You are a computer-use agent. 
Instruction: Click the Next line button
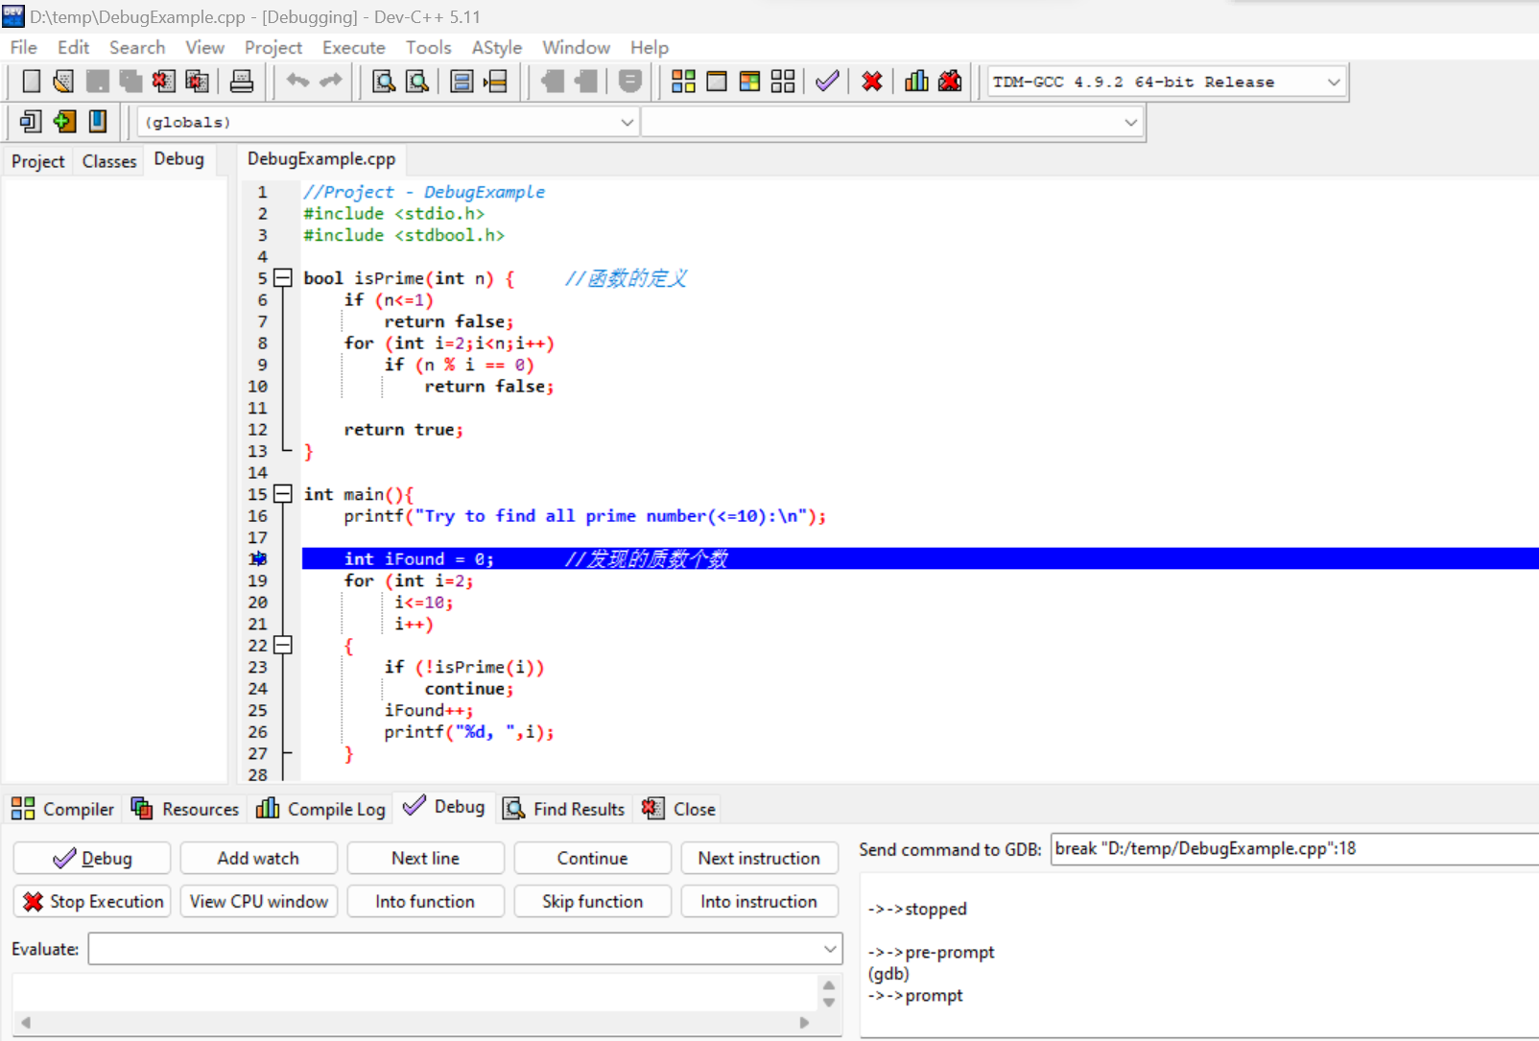[425, 858]
